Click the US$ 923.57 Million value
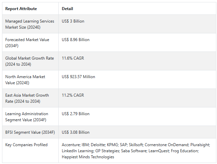 point(78,77)
